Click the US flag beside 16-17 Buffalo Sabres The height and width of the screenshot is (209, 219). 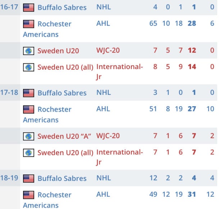coord(28,7)
